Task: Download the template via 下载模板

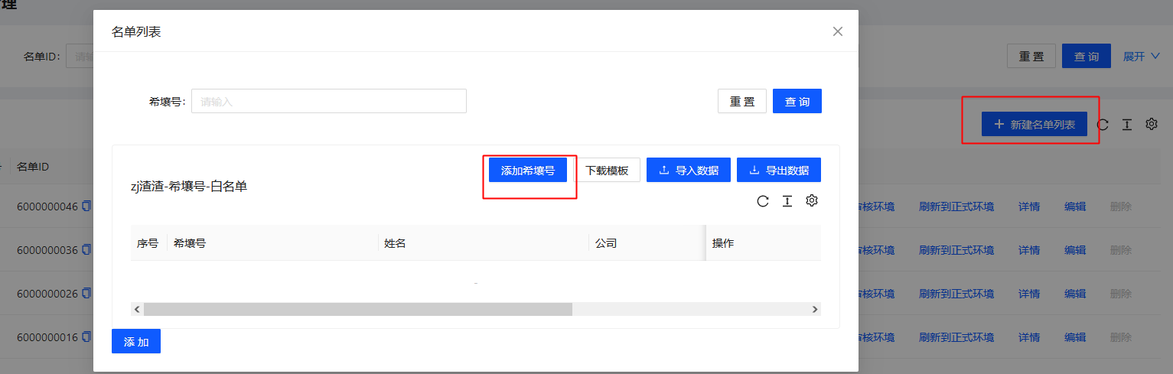Action: pos(608,171)
